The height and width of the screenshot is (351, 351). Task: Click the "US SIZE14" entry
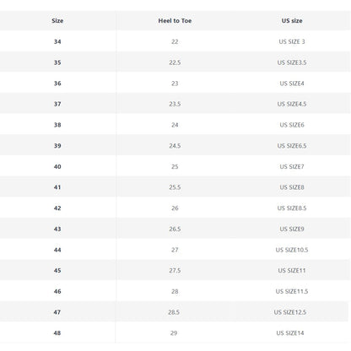coord(290,333)
